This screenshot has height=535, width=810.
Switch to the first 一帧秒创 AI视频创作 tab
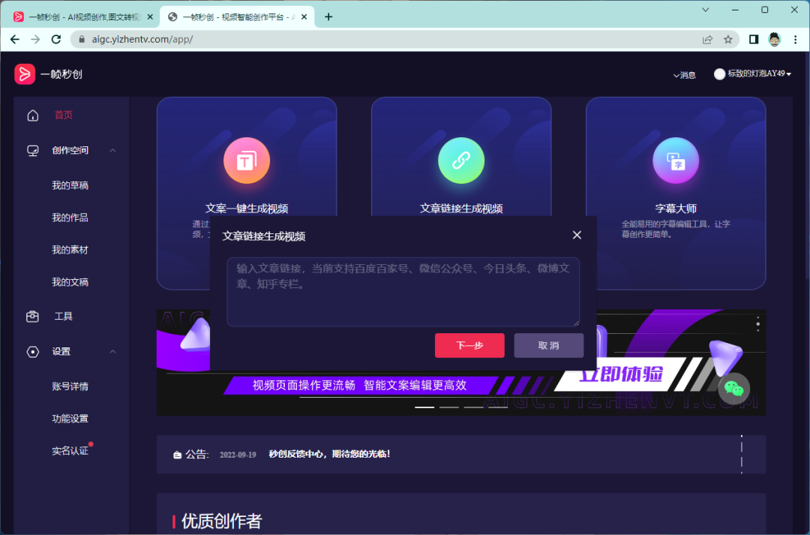click(82, 17)
